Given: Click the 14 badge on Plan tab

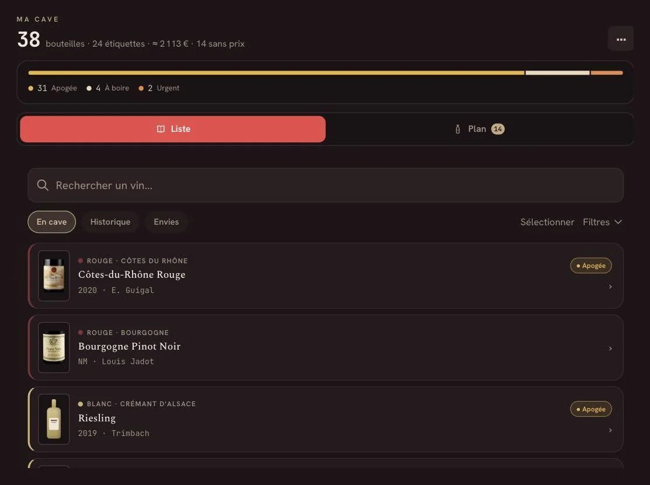Looking at the screenshot, I should [498, 129].
